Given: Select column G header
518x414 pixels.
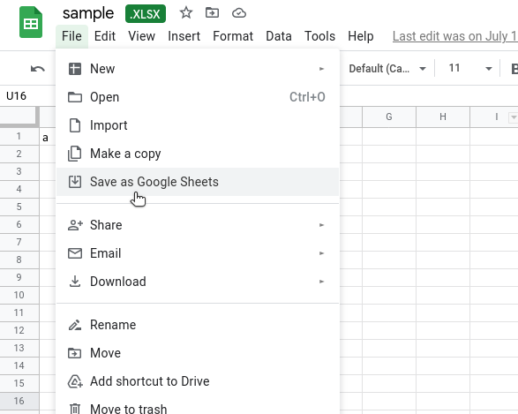Looking at the screenshot, I should (x=389, y=117).
